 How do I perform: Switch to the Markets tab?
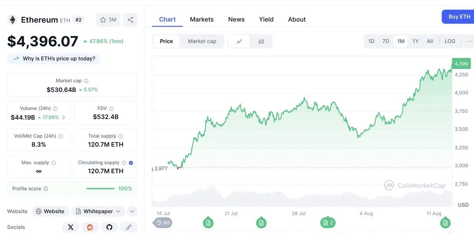(202, 19)
